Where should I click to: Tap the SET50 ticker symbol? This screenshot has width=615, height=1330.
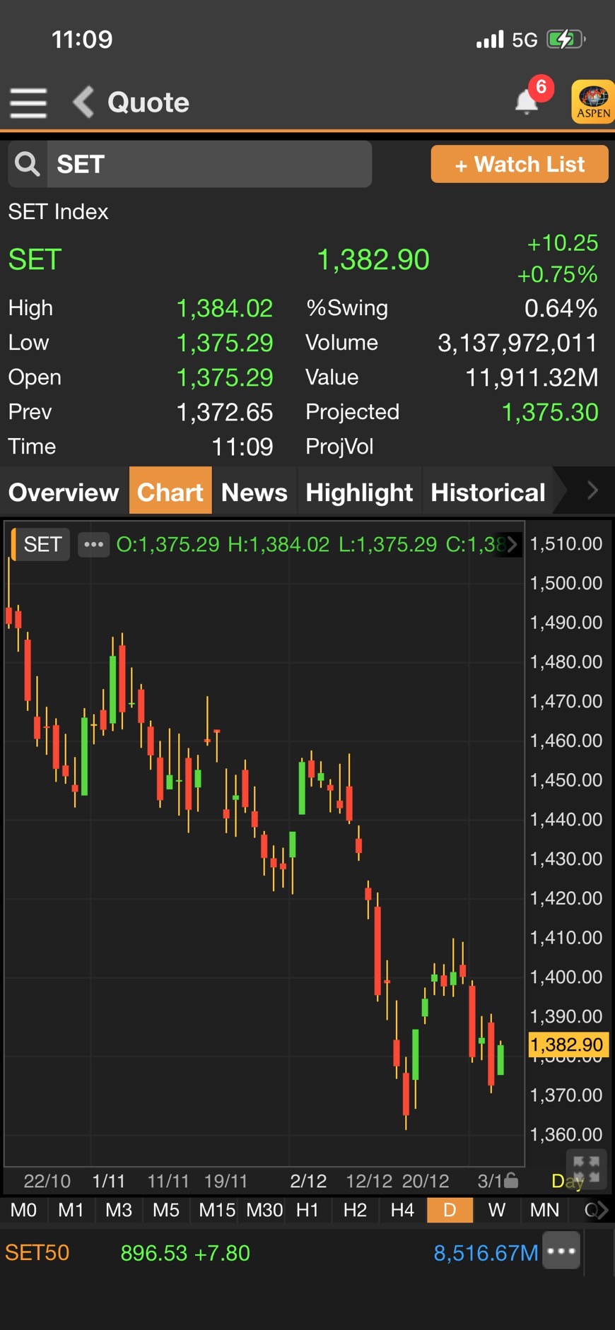point(37,1253)
